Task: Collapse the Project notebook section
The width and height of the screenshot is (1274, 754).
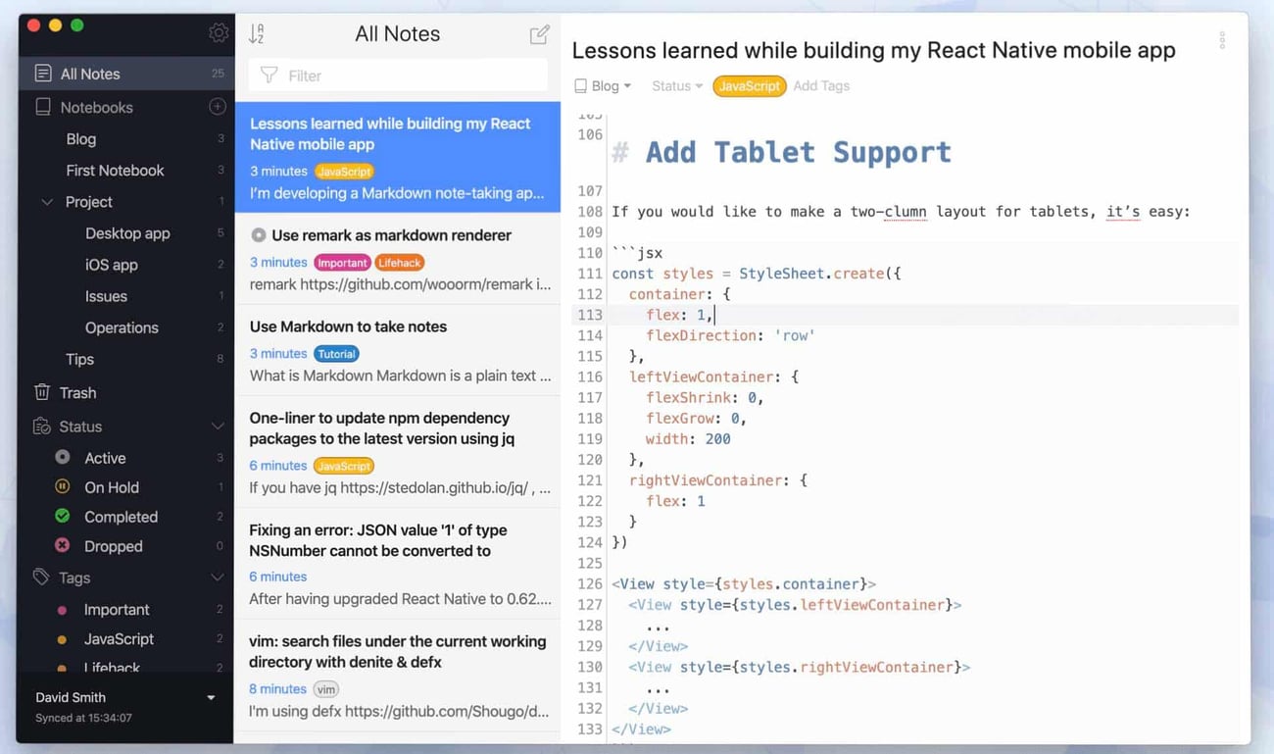Action: click(46, 201)
